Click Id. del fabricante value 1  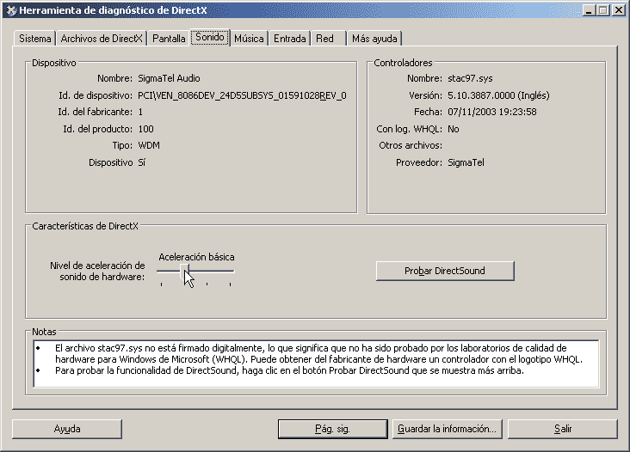point(140,112)
